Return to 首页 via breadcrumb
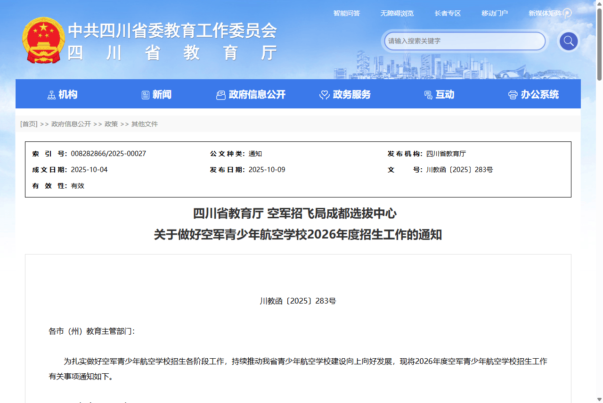The image size is (603, 403). [29, 124]
